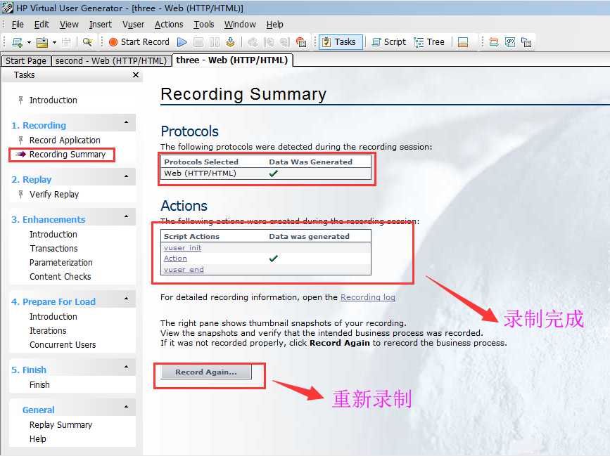This screenshot has height=456, width=610.
Task: Open Introduction under Enhancements
Action: [53, 235]
